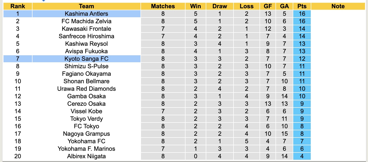Viewport: 368px width, 162px height.
Task: Click Nagoya Grampus team name
Action: point(86,134)
